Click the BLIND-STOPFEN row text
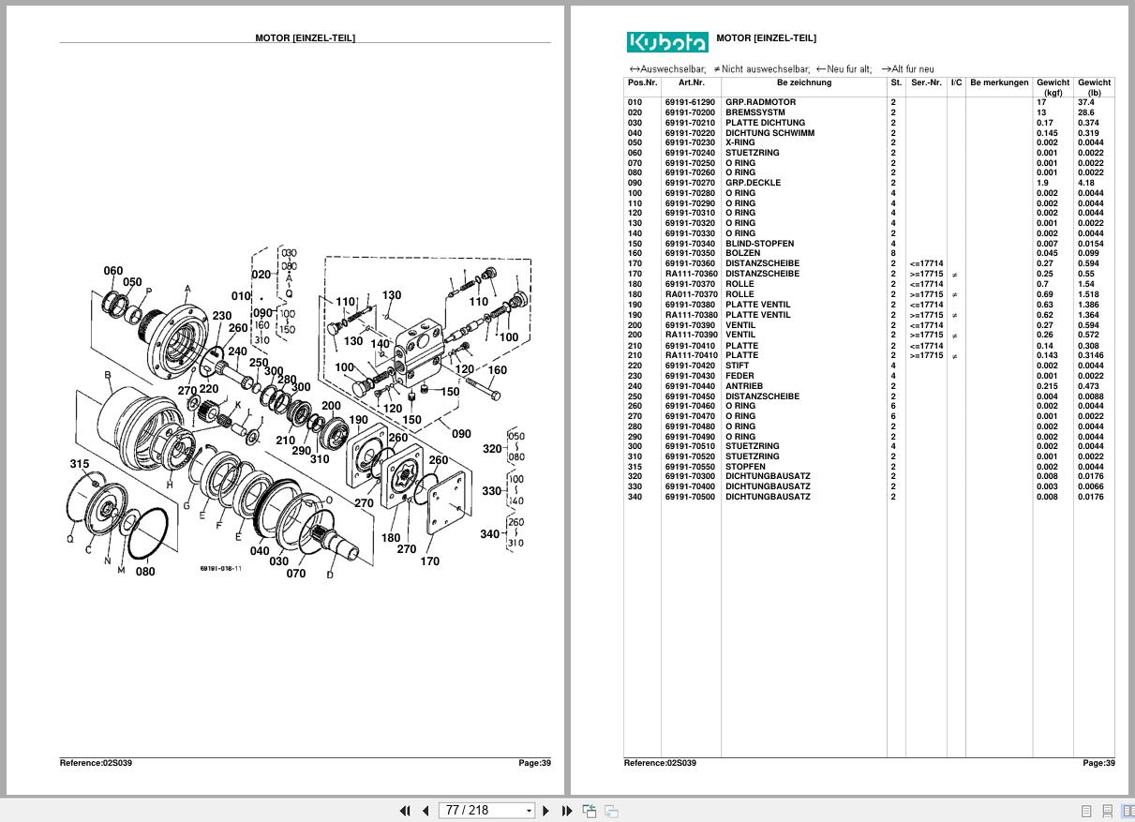Image resolution: width=1135 pixels, height=822 pixels. (759, 244)
